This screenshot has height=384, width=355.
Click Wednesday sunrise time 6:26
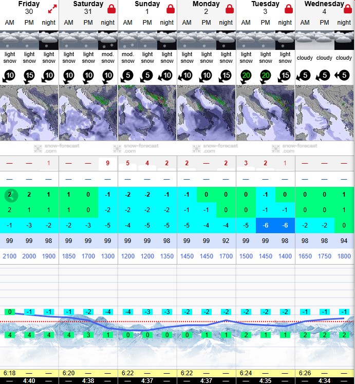(305, 373)
